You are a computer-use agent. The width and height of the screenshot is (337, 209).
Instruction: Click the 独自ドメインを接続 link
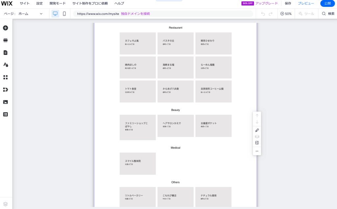pyautogui.click(x=135, y=14)
